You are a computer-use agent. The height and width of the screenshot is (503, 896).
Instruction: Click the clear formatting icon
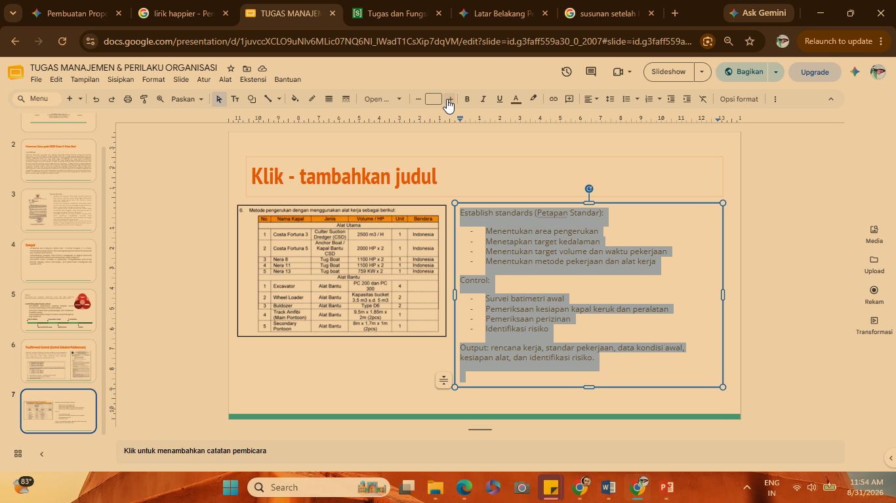pos(703,99)
